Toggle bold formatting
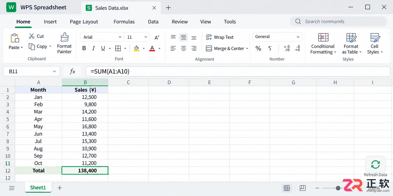 (x=84, y=48)
